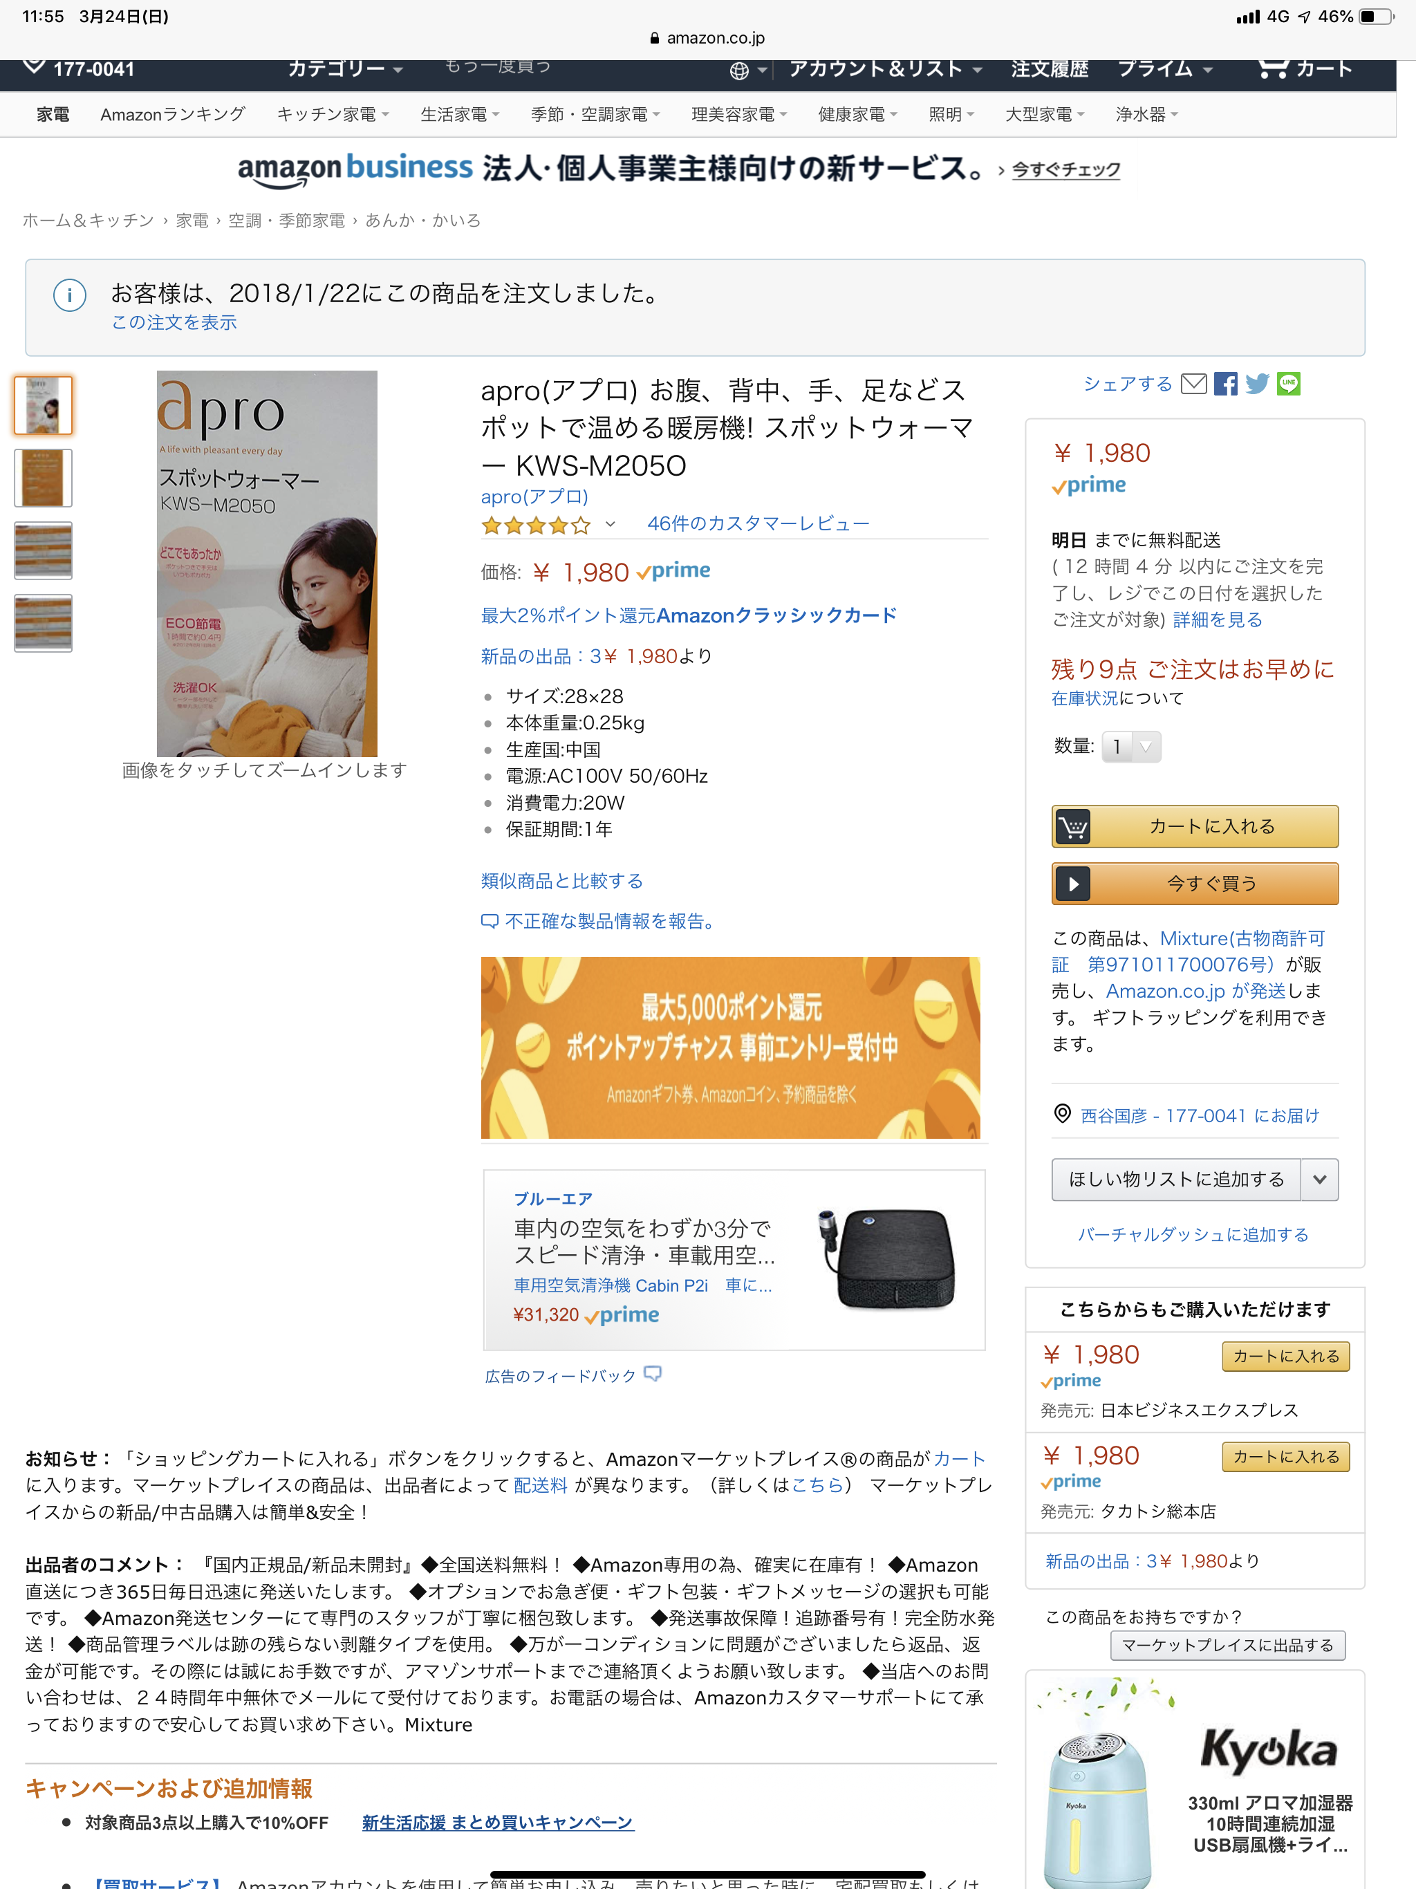Screen dimensions: 1416x1889
Task: Expand star rating breakdown chevron
Action: click(x=610, y=524)
